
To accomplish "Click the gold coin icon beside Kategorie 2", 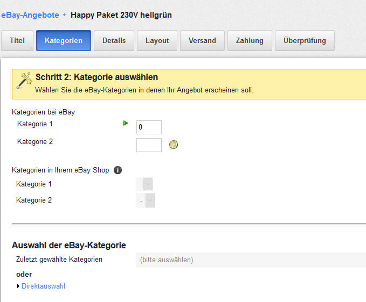I will (x=174, y=145).
